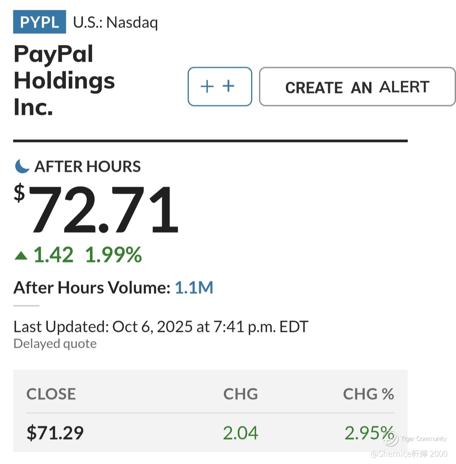The image size is (456, 464).
Task: Click the 2.04 close change value
Action: 240,433
